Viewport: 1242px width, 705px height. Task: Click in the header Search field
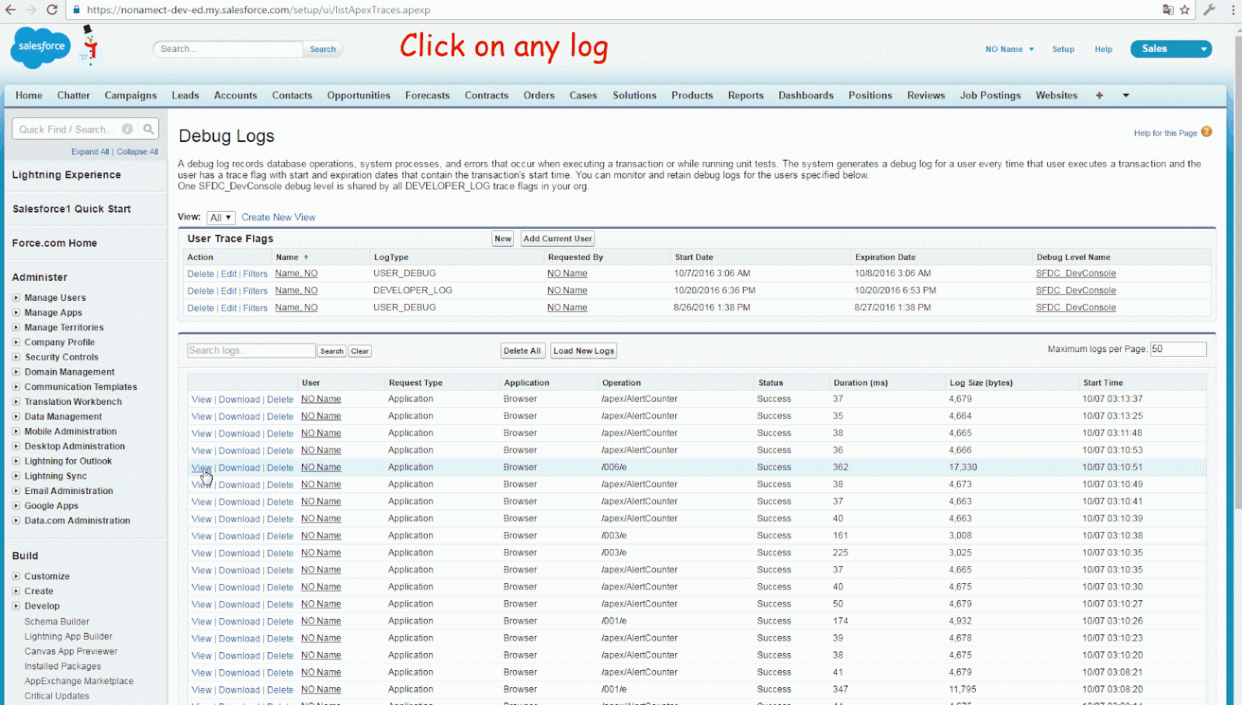(x=228, y=49)
